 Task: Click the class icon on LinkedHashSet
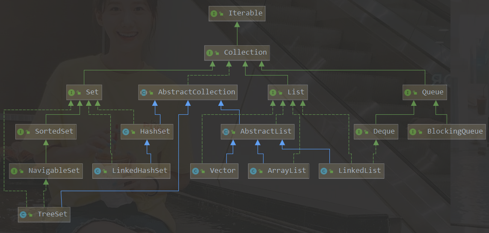[98, 171]
